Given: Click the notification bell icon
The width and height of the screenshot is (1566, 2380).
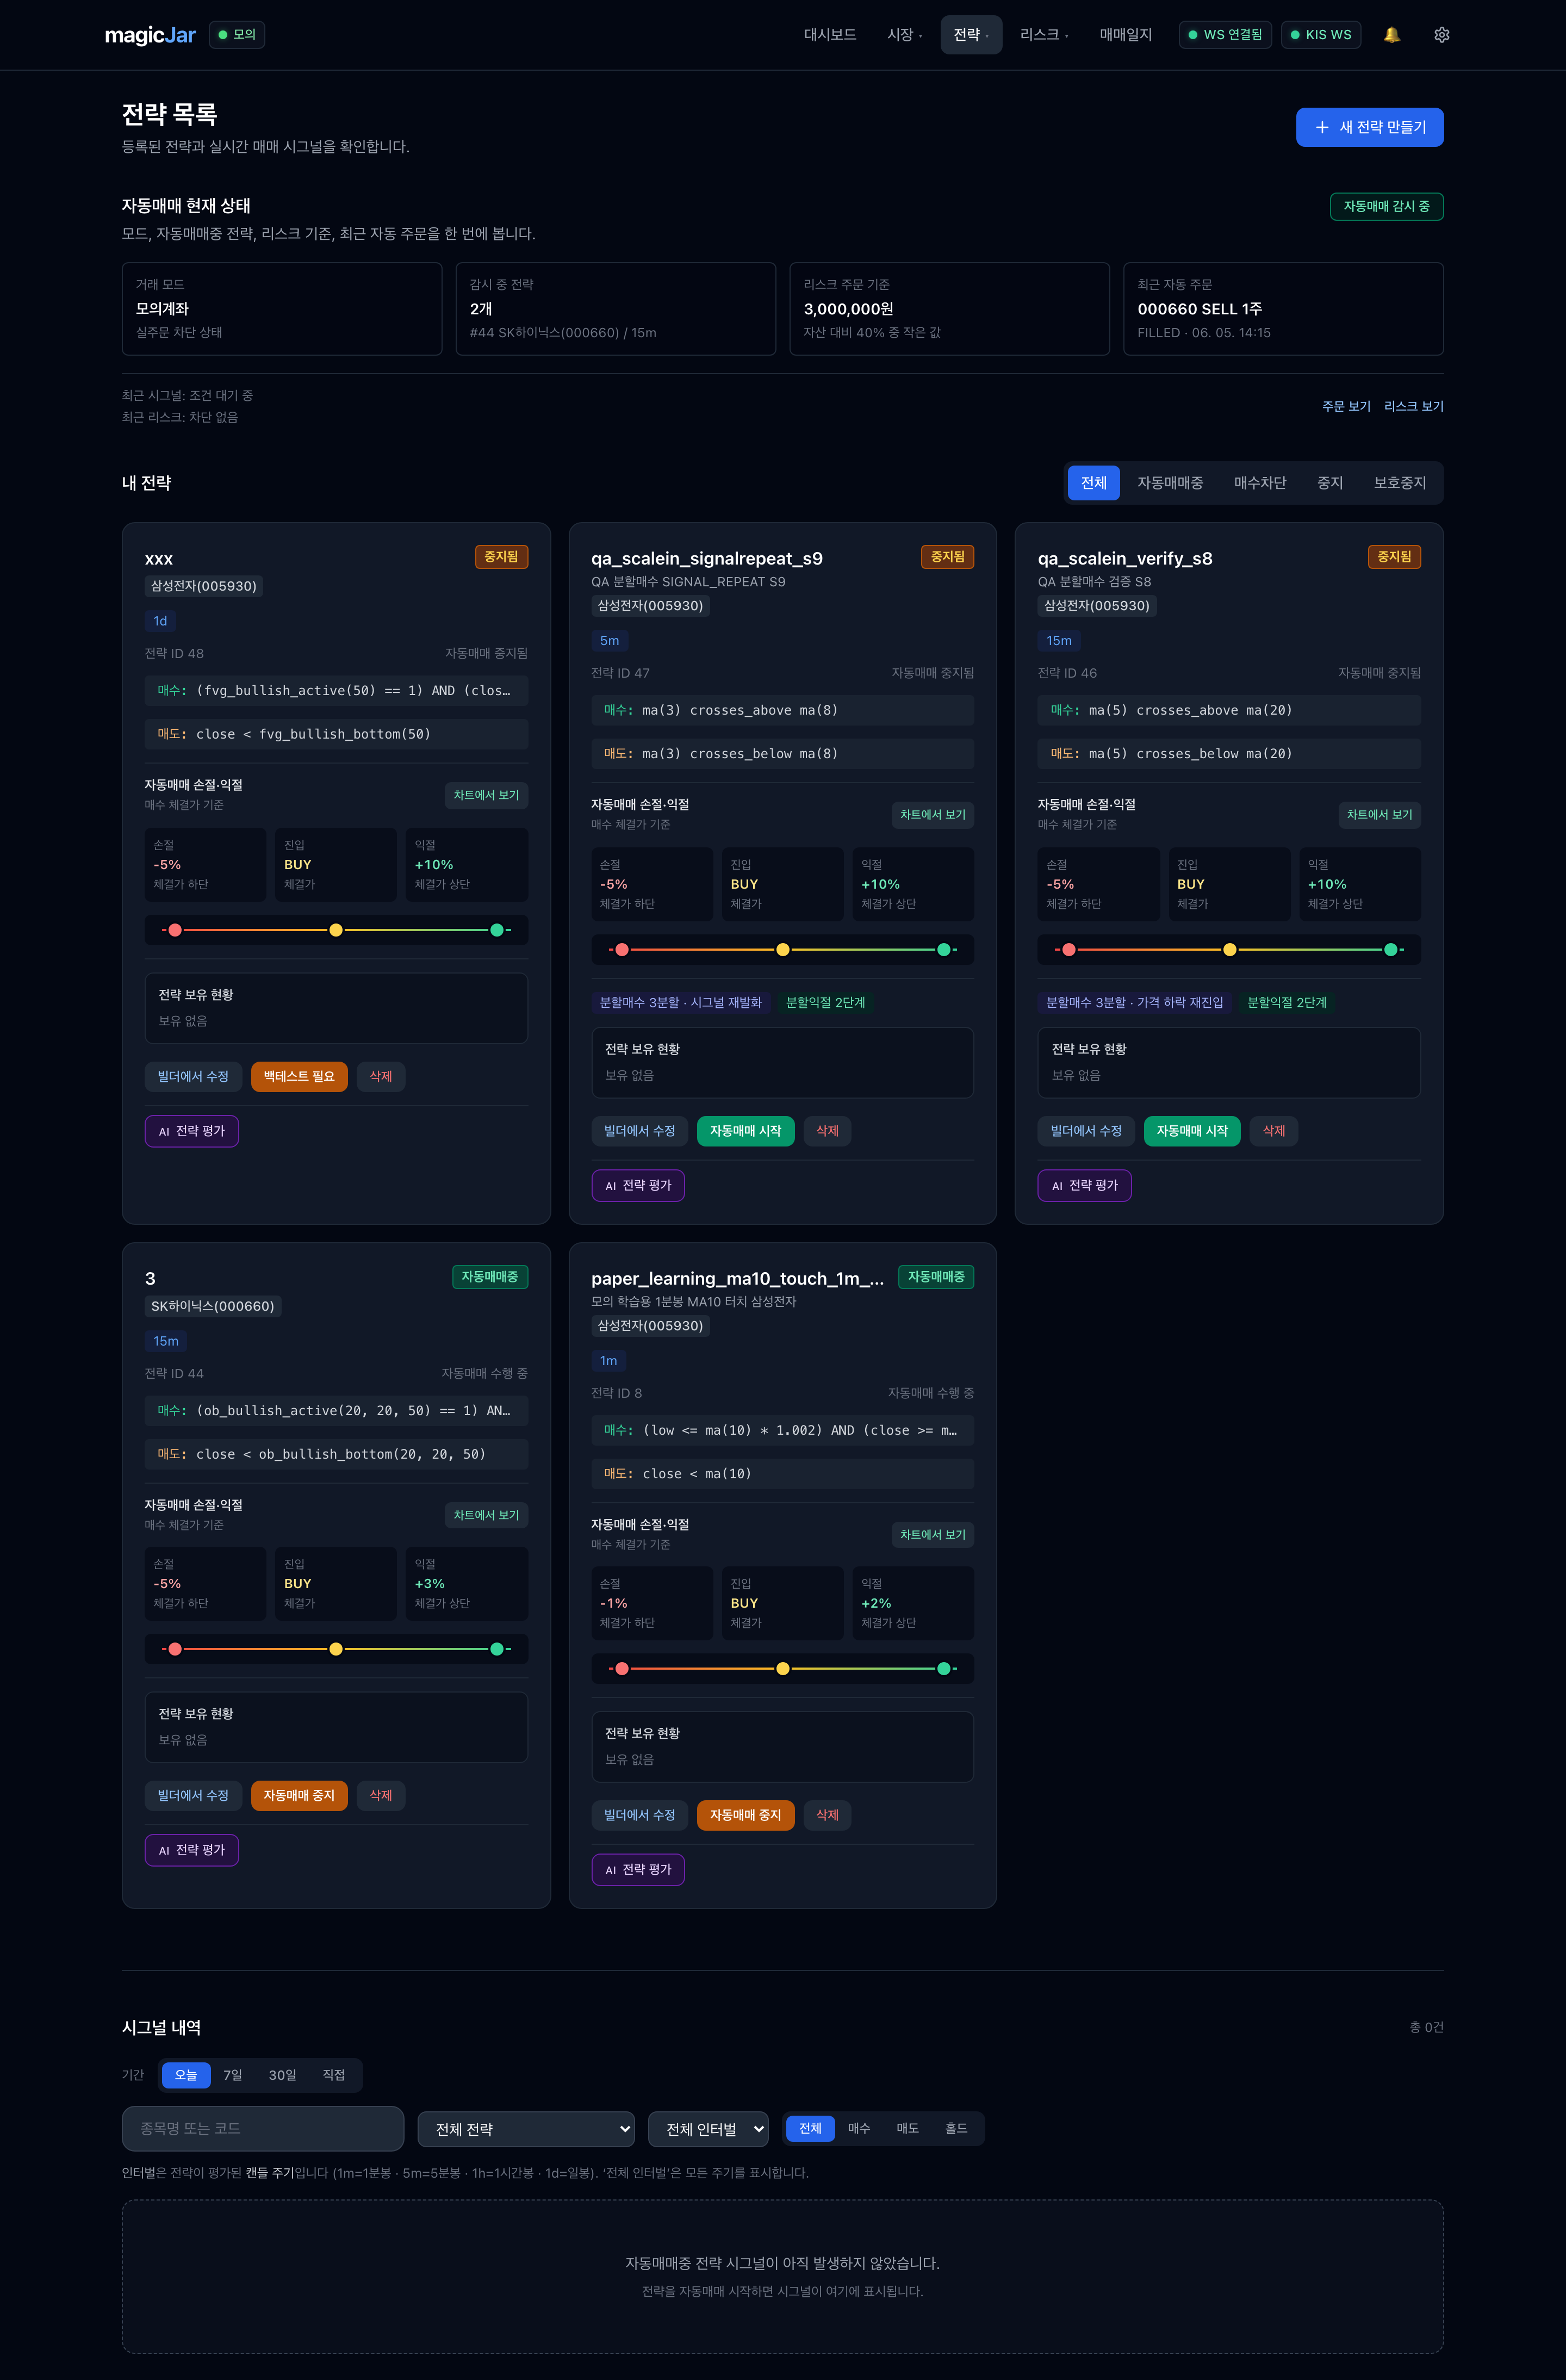Looking at the screenshot, I should pos(1391,35).
